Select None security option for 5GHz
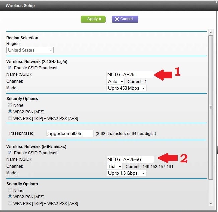The width and height of the screenshot is (218, 212). tap(10, 191)
